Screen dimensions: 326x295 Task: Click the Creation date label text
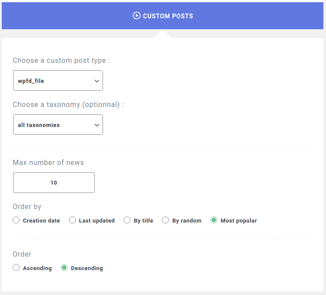[41, 220]
